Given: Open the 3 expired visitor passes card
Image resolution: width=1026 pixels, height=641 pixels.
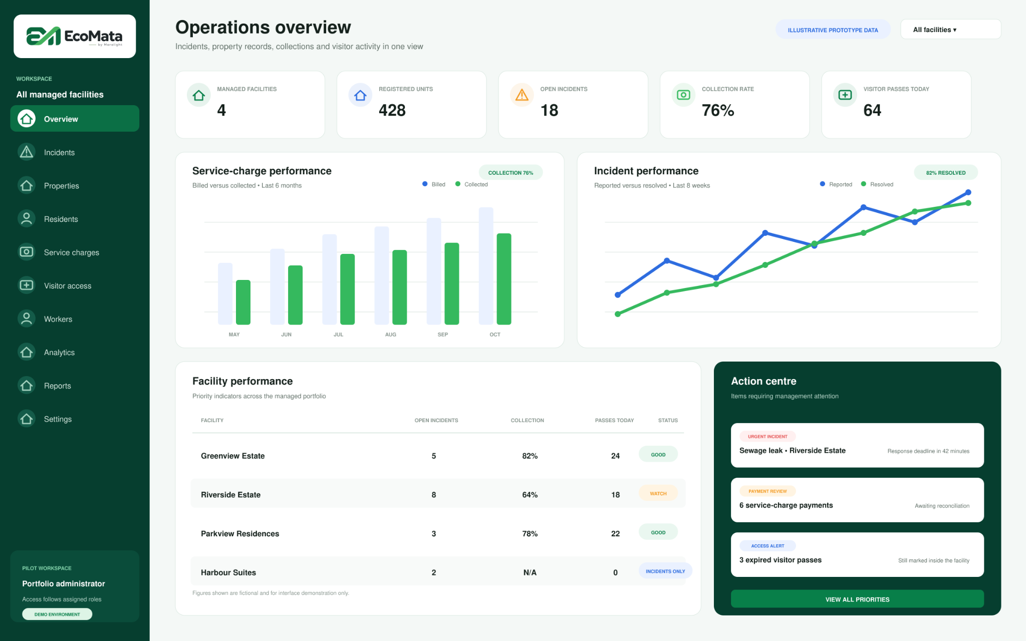Looking at the screenshot, I should (857, 554).
